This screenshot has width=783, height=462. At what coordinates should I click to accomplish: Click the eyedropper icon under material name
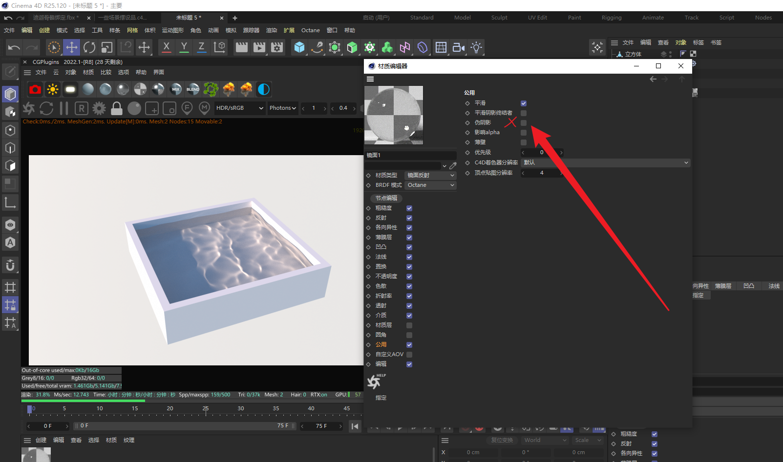(x=453, y=166)
